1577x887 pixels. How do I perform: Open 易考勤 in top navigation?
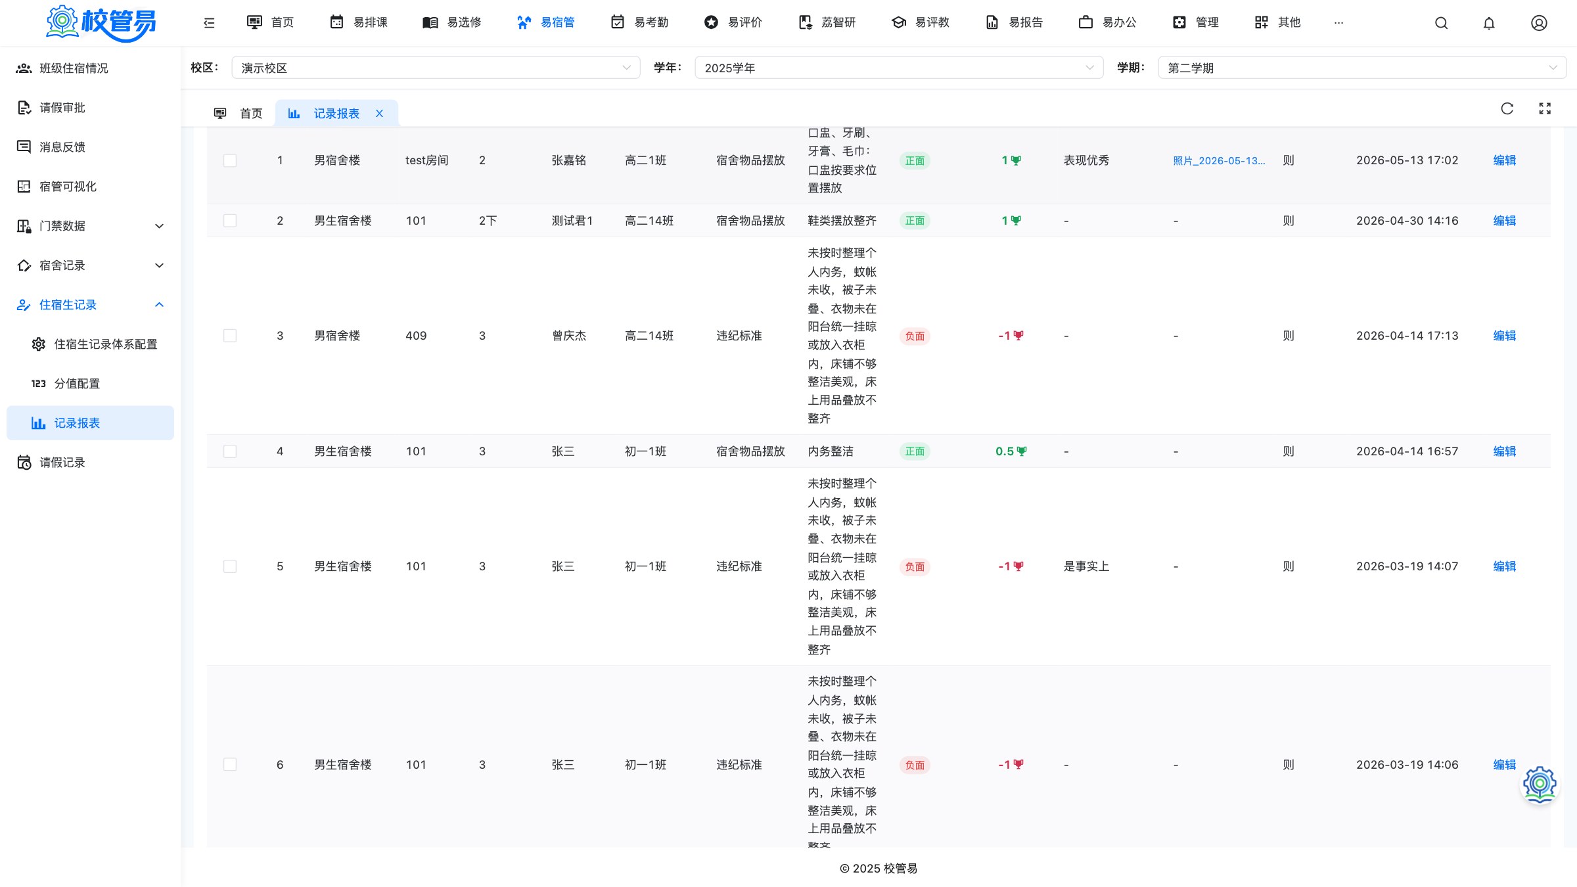tap(639, 23)
